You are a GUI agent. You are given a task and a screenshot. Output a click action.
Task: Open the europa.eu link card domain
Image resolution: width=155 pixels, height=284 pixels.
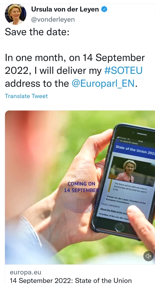coord(25,272)
